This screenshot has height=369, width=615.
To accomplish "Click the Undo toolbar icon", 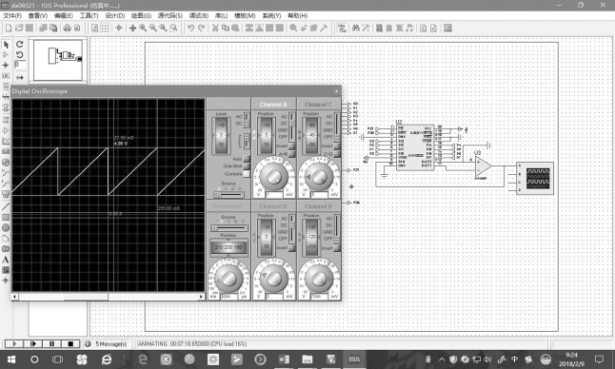I will click(190, 28).
